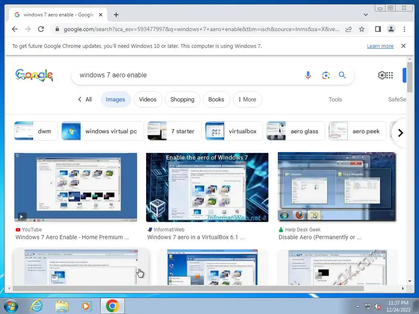Open 'Disable Aero (Permanently or ...' link
419x314 pixels.
coord(320,237)
